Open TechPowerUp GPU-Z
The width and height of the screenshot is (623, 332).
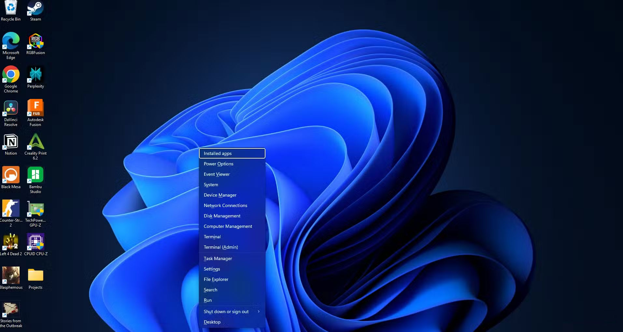(x=35, y=208)
